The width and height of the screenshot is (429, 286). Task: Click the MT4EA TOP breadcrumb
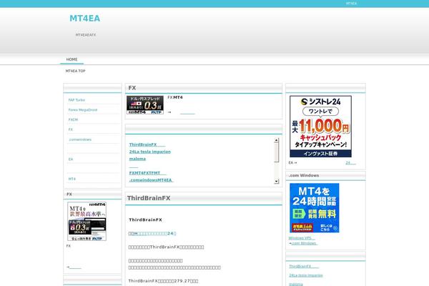click(76, 71)
